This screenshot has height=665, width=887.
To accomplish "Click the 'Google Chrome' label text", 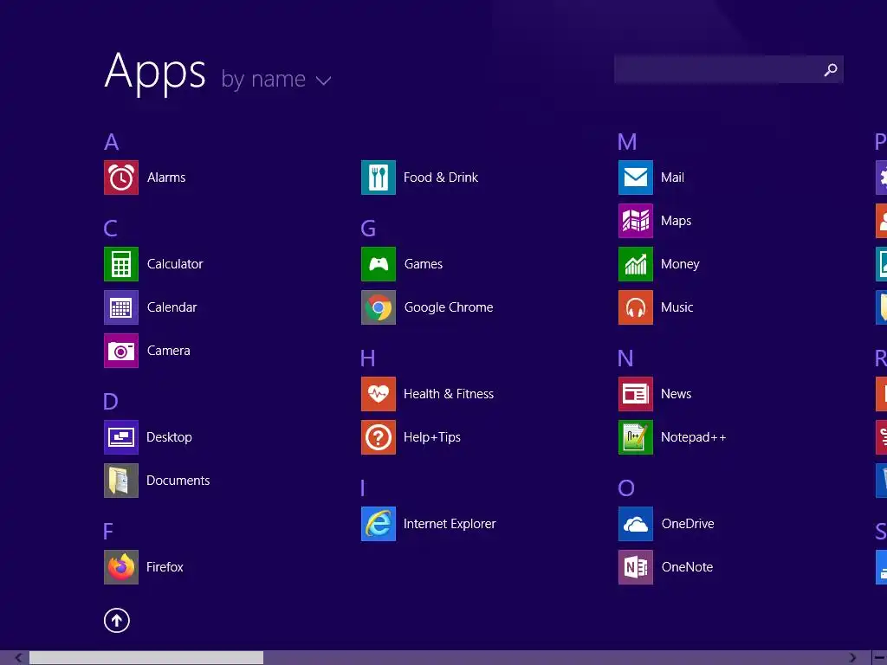I will pyautogui.click(x=449, y=307).
